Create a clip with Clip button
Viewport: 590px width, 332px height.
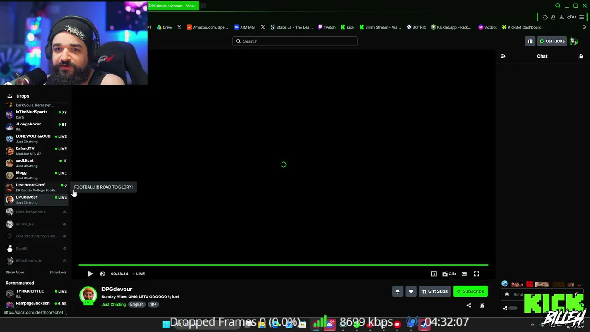pyautogui.click(x=449, y=274)
